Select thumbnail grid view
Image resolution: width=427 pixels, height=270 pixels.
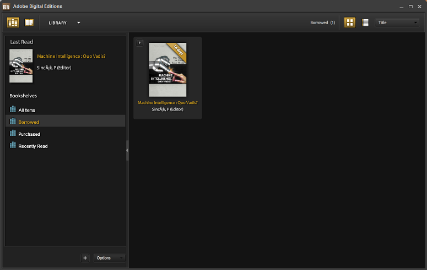[350, 23]
